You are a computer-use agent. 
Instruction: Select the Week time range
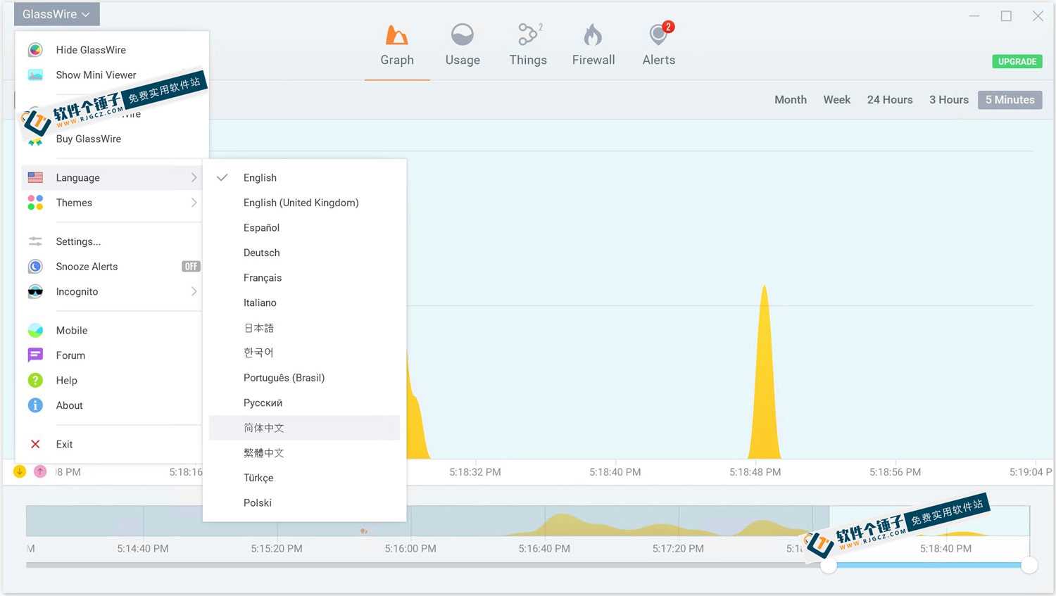pyautogui.click(x=837, y=100)
